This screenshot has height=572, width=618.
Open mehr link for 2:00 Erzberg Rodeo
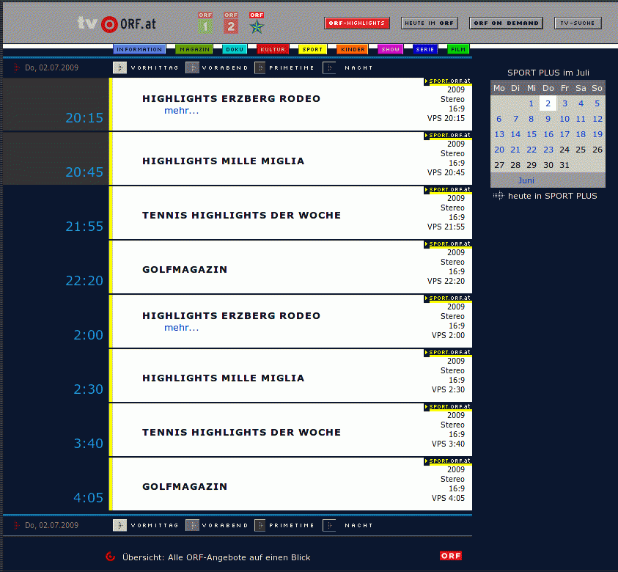click(181, 328)
